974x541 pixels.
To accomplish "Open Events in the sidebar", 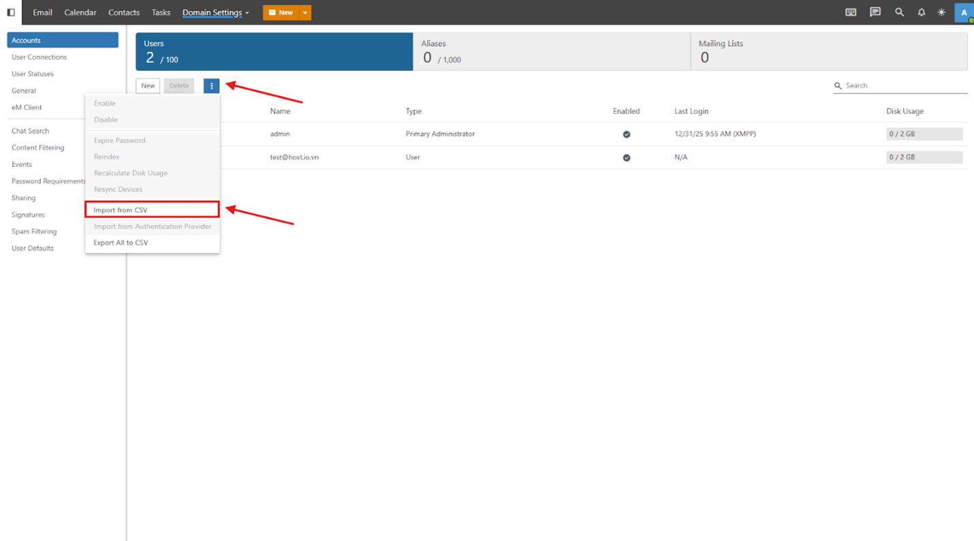I will [x=22, y=164].
